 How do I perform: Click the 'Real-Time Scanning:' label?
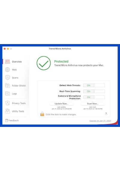[x=70, y=91]
